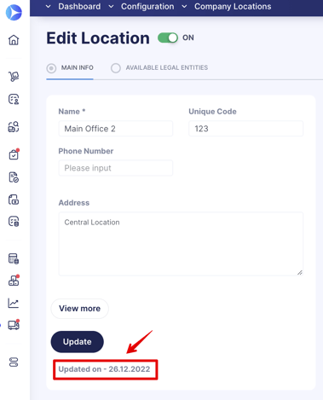Open the delivery truck sidebar icon
The width and height of the screenshot is (323, 400).
tap(14, 325)
